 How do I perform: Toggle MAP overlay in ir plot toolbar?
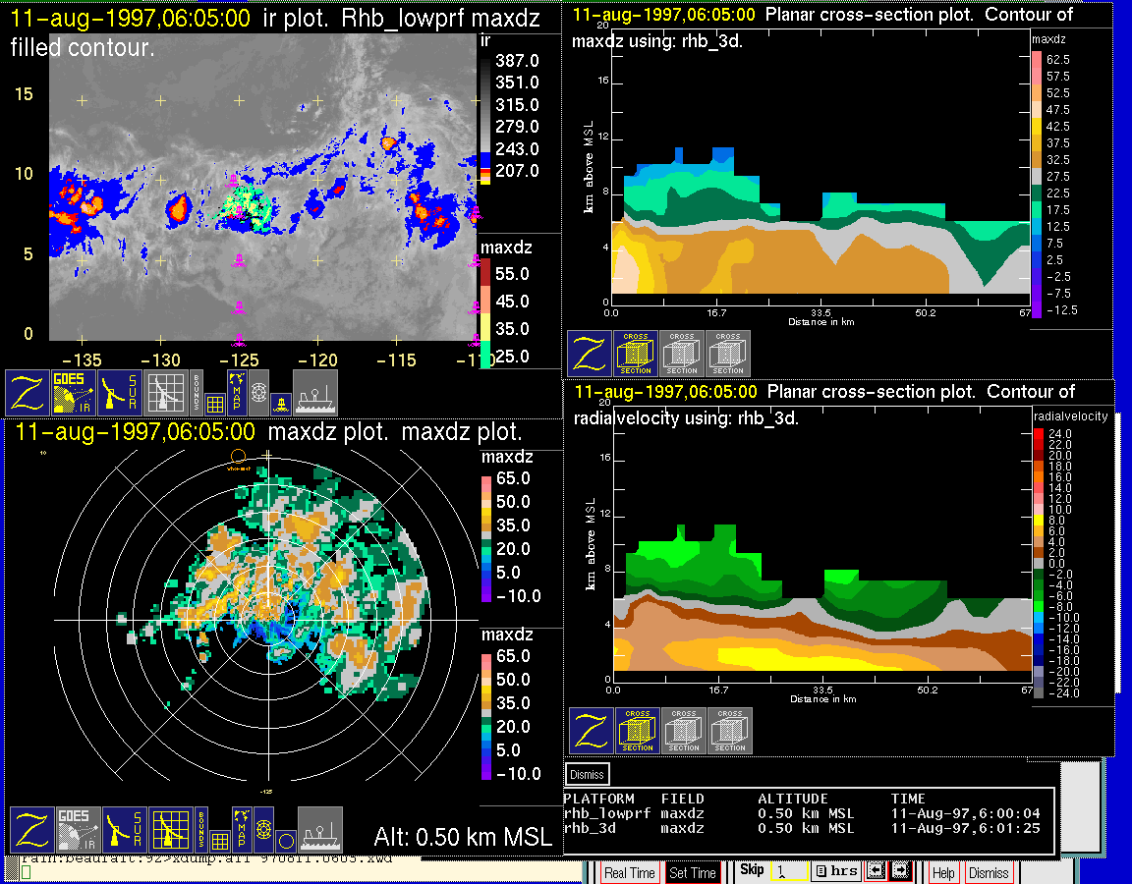(x=237, y=393)
